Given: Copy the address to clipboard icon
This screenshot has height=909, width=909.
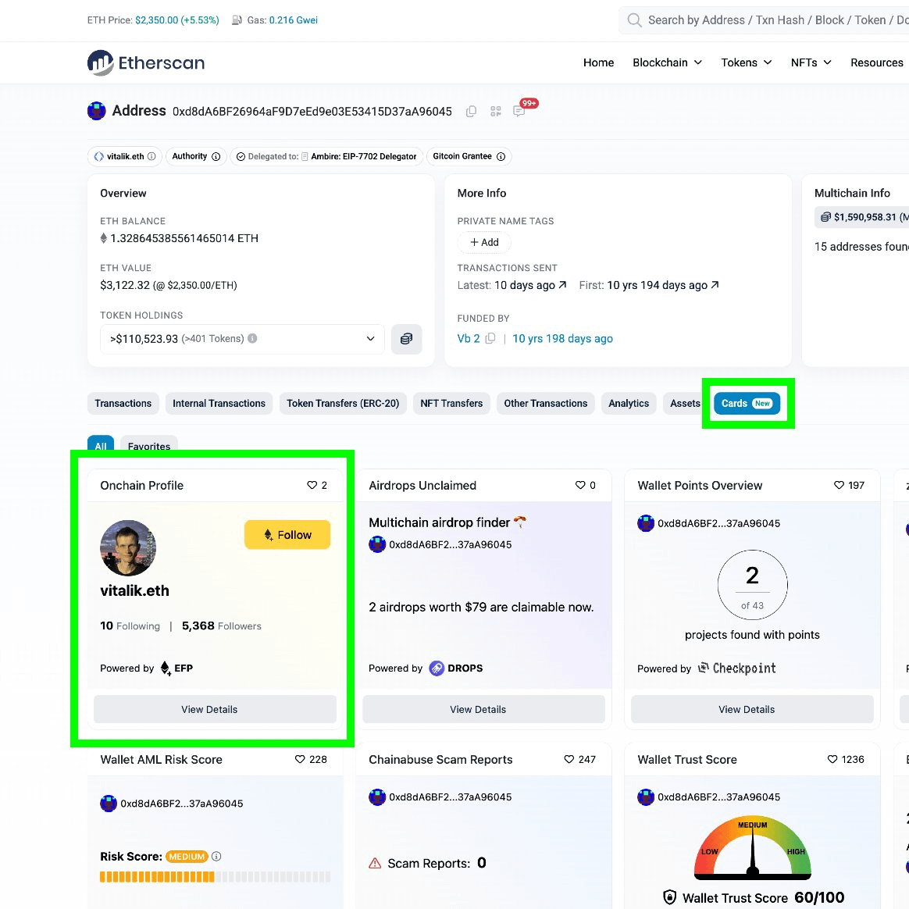Looking at the screenshot, I should tap(472, 112).
